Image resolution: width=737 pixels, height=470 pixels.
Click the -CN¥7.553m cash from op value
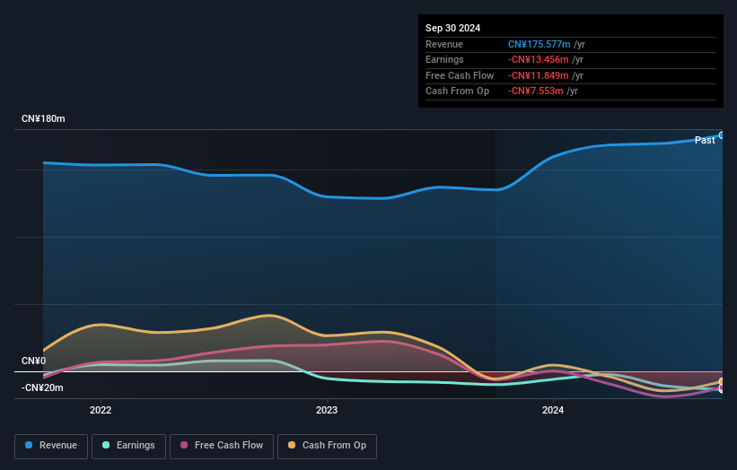[535, 91]
